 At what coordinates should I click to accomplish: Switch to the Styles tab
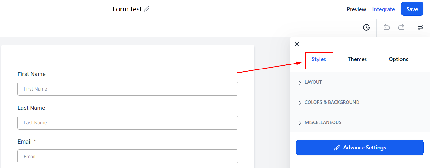319,59
